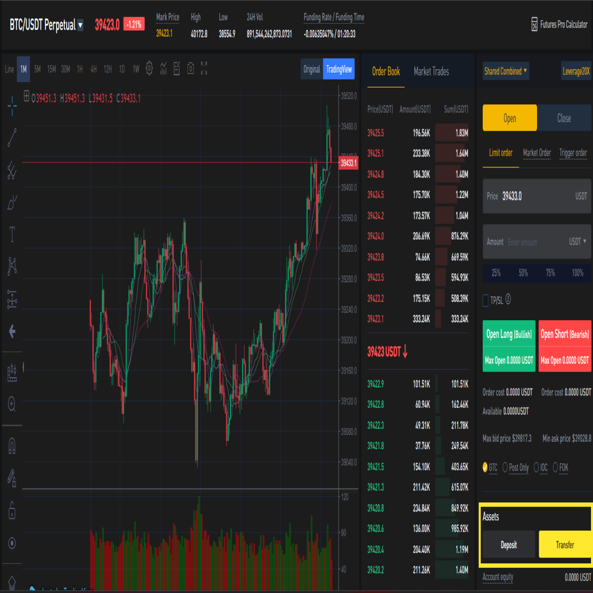Expand the BTC/USDT Perpetual pair dropdown

[81, 25]
